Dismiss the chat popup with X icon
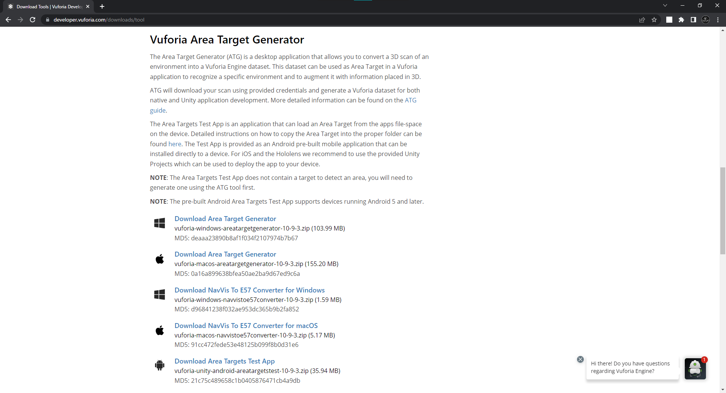This screenshot has width=726, height=393. [x=580, y=359]
